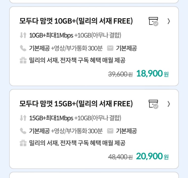The image size is (188, 178).
Task: Toggle compare box icon on 15GB+ plan
Action: tap(153, 104)
